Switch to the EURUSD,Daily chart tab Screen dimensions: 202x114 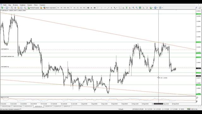(6, 106)
